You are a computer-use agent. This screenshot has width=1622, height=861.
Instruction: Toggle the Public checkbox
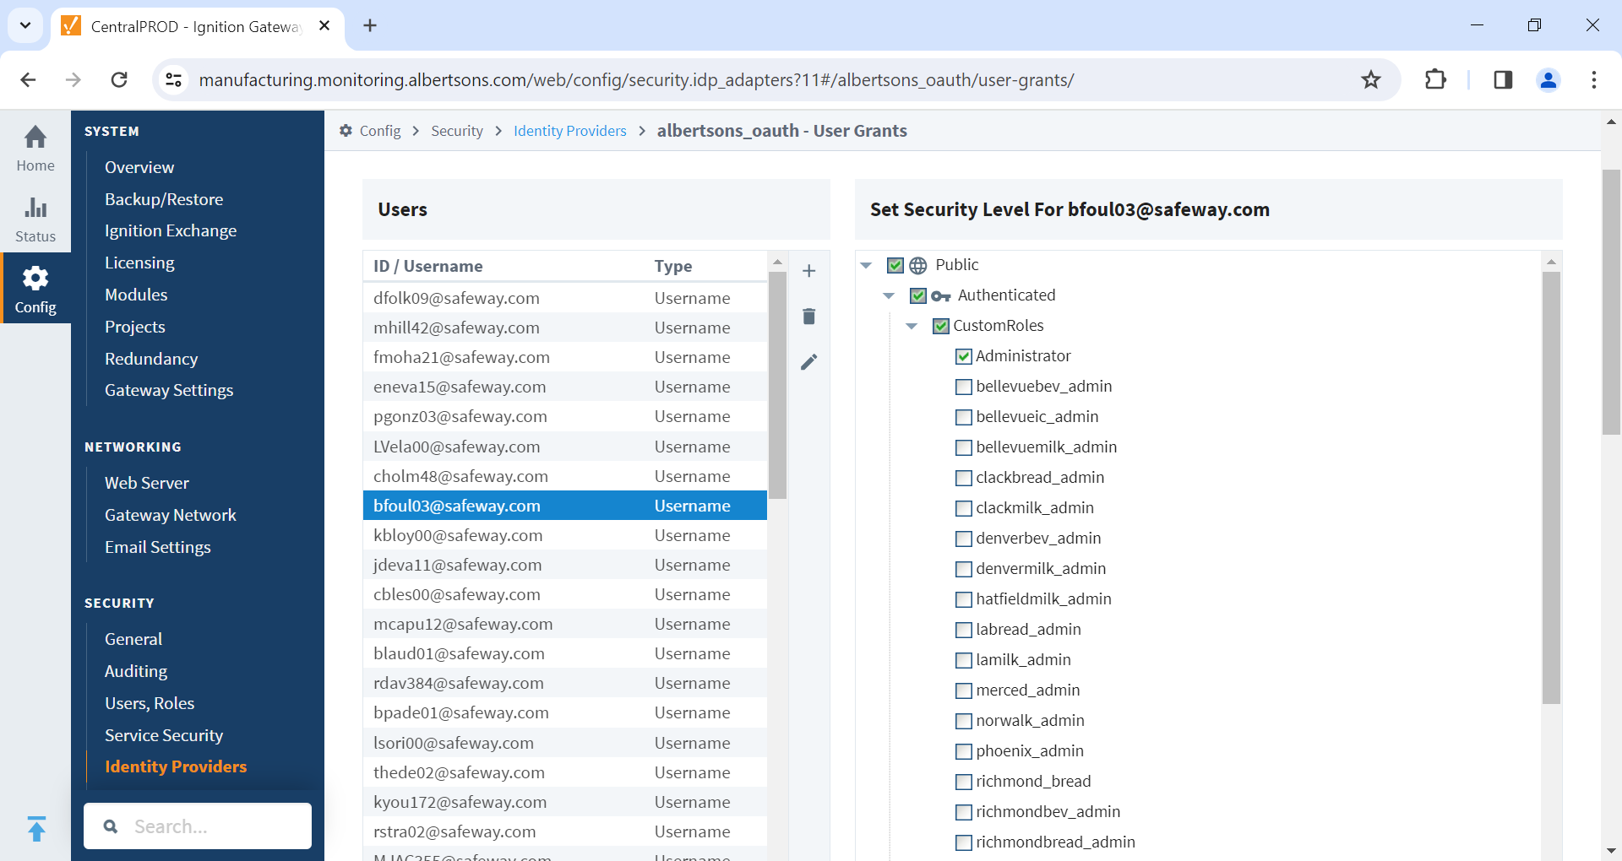pyautogui.click(x=895, y=265)
